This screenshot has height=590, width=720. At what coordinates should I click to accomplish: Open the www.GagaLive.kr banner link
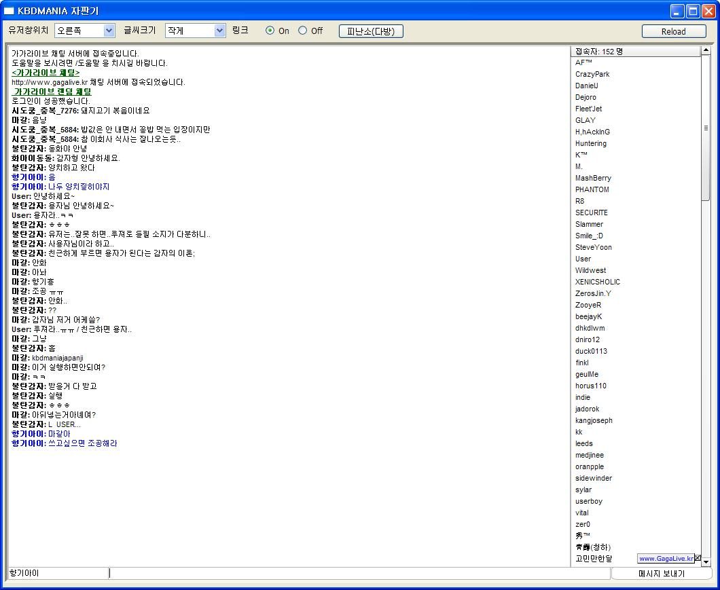pyautogui.click(x=666, y=558)
